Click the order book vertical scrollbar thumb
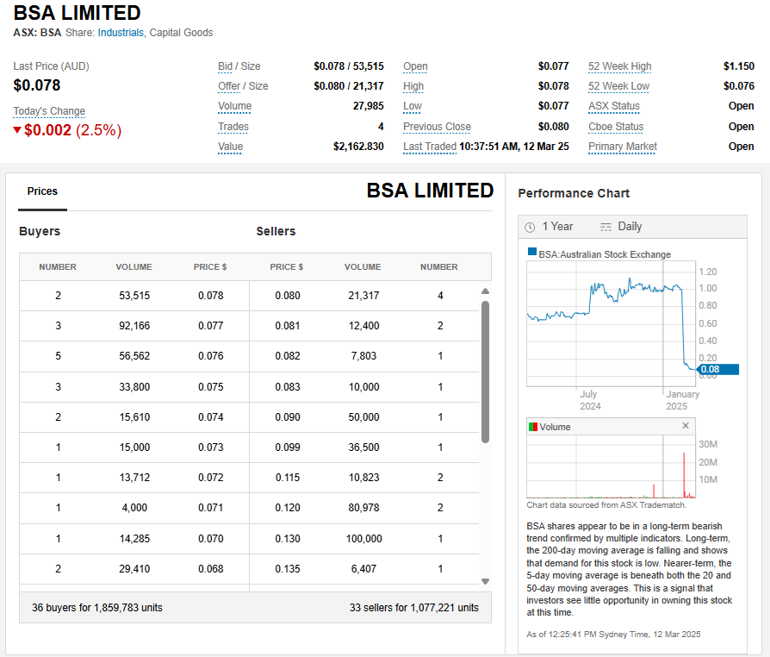Image resolution: width=770 pixels, height=657 pixels. click(x=485, y=371)
